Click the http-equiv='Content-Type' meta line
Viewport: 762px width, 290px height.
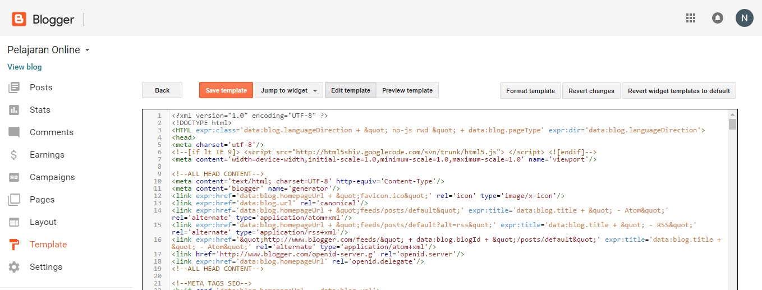(308, 181)
